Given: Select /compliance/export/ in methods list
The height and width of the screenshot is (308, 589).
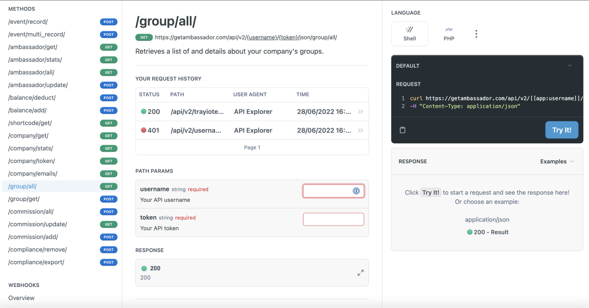Looking at the screenshot, I should click(36, 262).
